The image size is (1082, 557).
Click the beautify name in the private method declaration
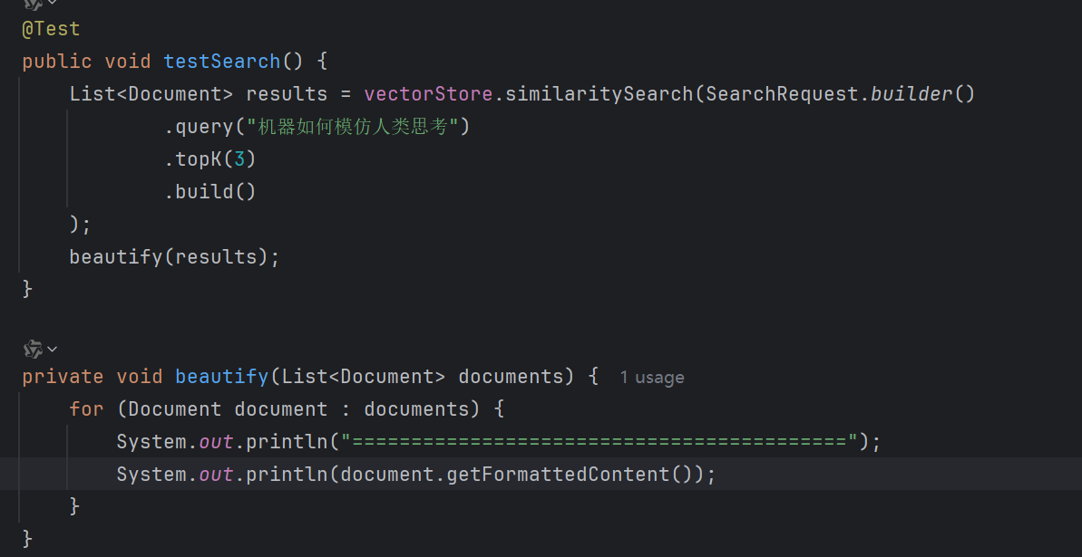point(221,377)
